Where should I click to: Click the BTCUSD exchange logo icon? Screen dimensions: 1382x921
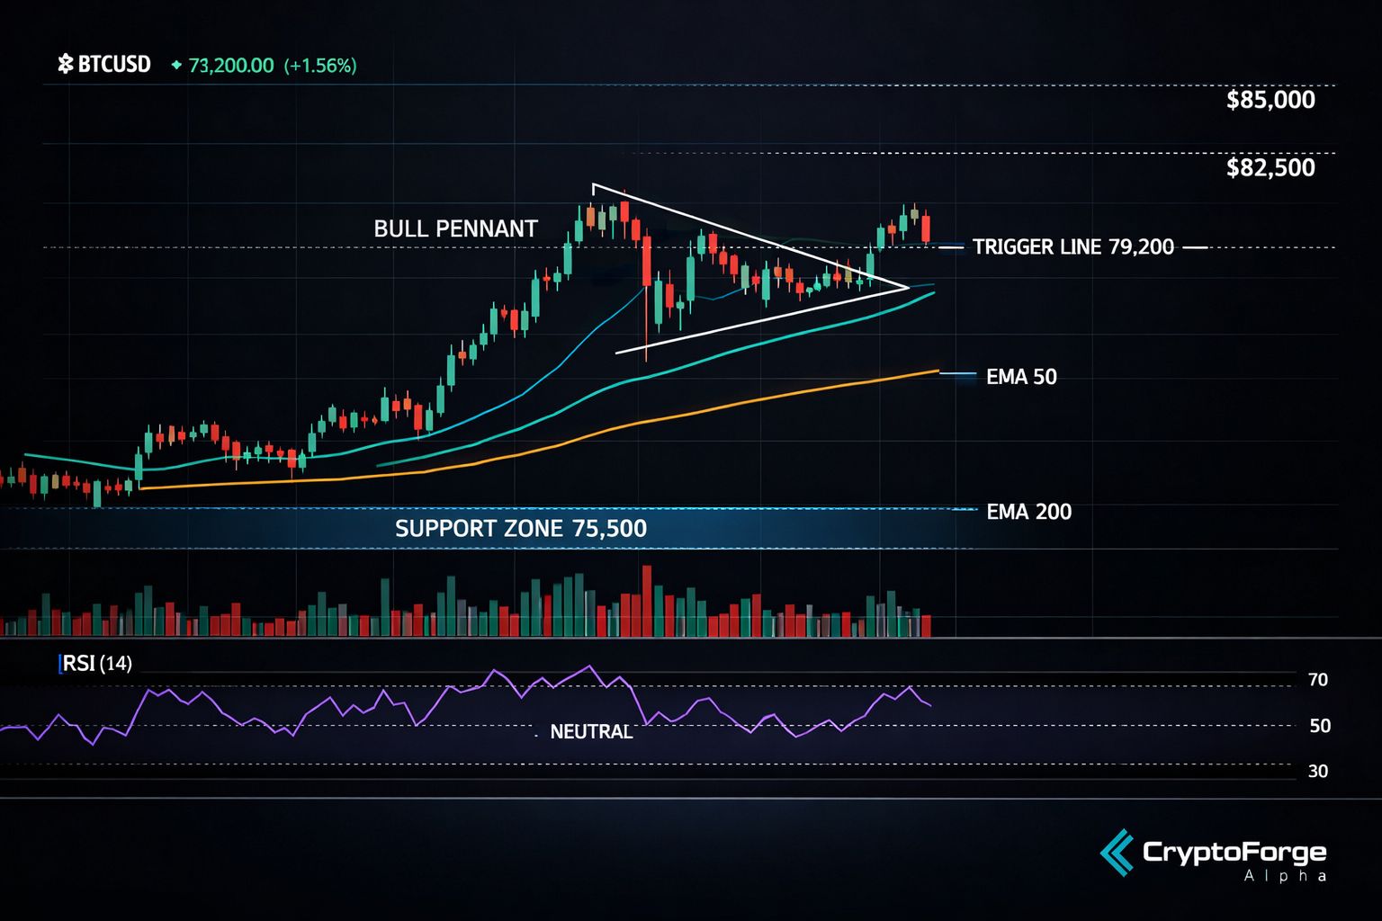pyautogui.click(x=65, y=65)
